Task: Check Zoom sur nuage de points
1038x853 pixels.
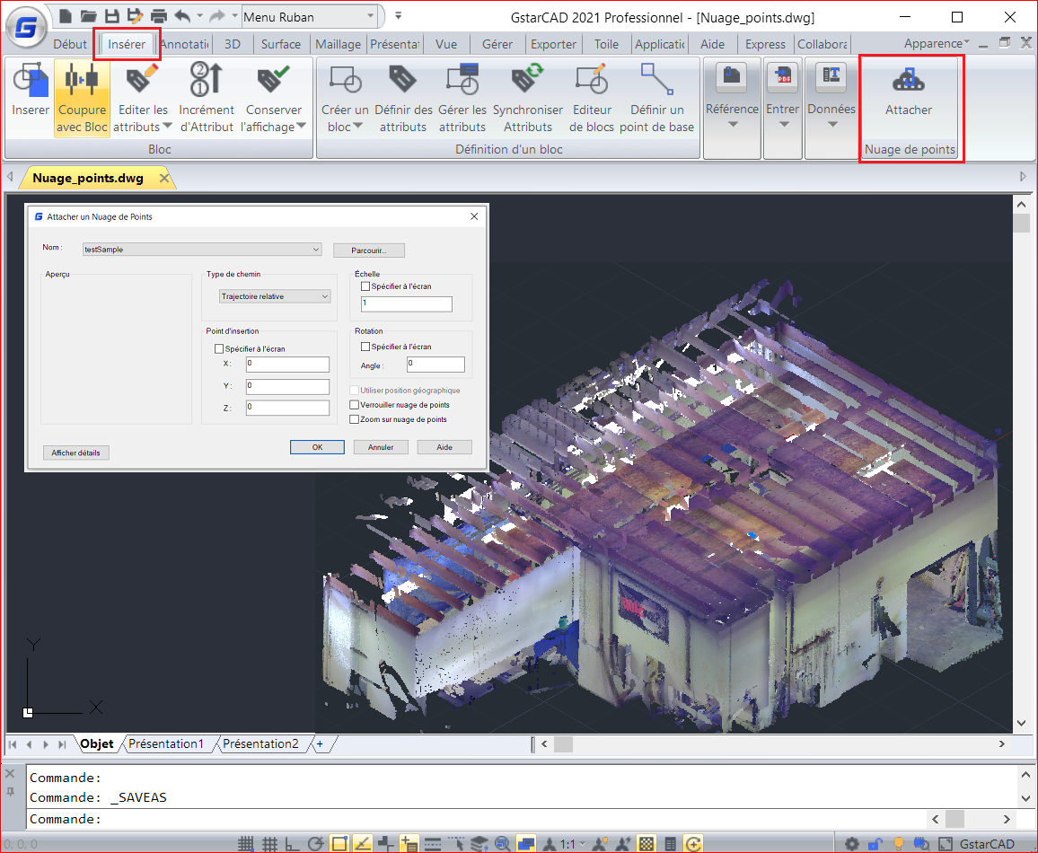Action: 354,419
